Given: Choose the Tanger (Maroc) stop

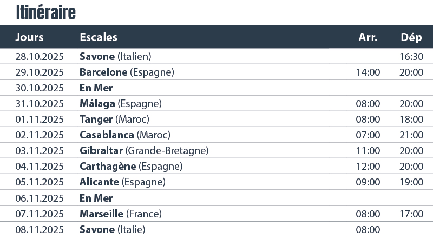Looking at the screenshot, I should point(114,119).
